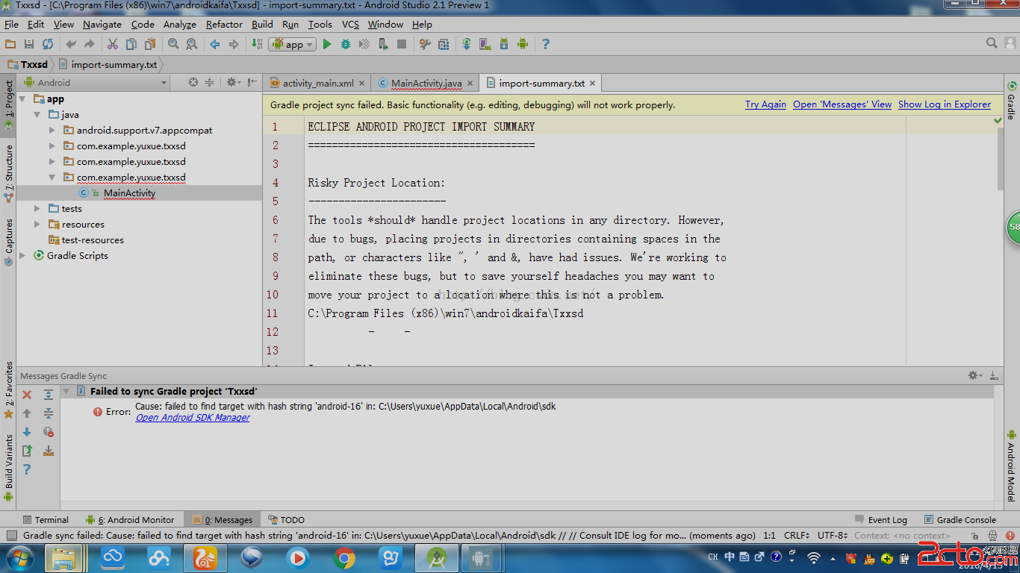Switch to the MainActivity.java editor tab
This screenshot has width=1020, height=573.
[x=426, y=84]
